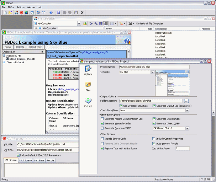Open the Actions menu
The image size is (216, 182).
point(21,7)
